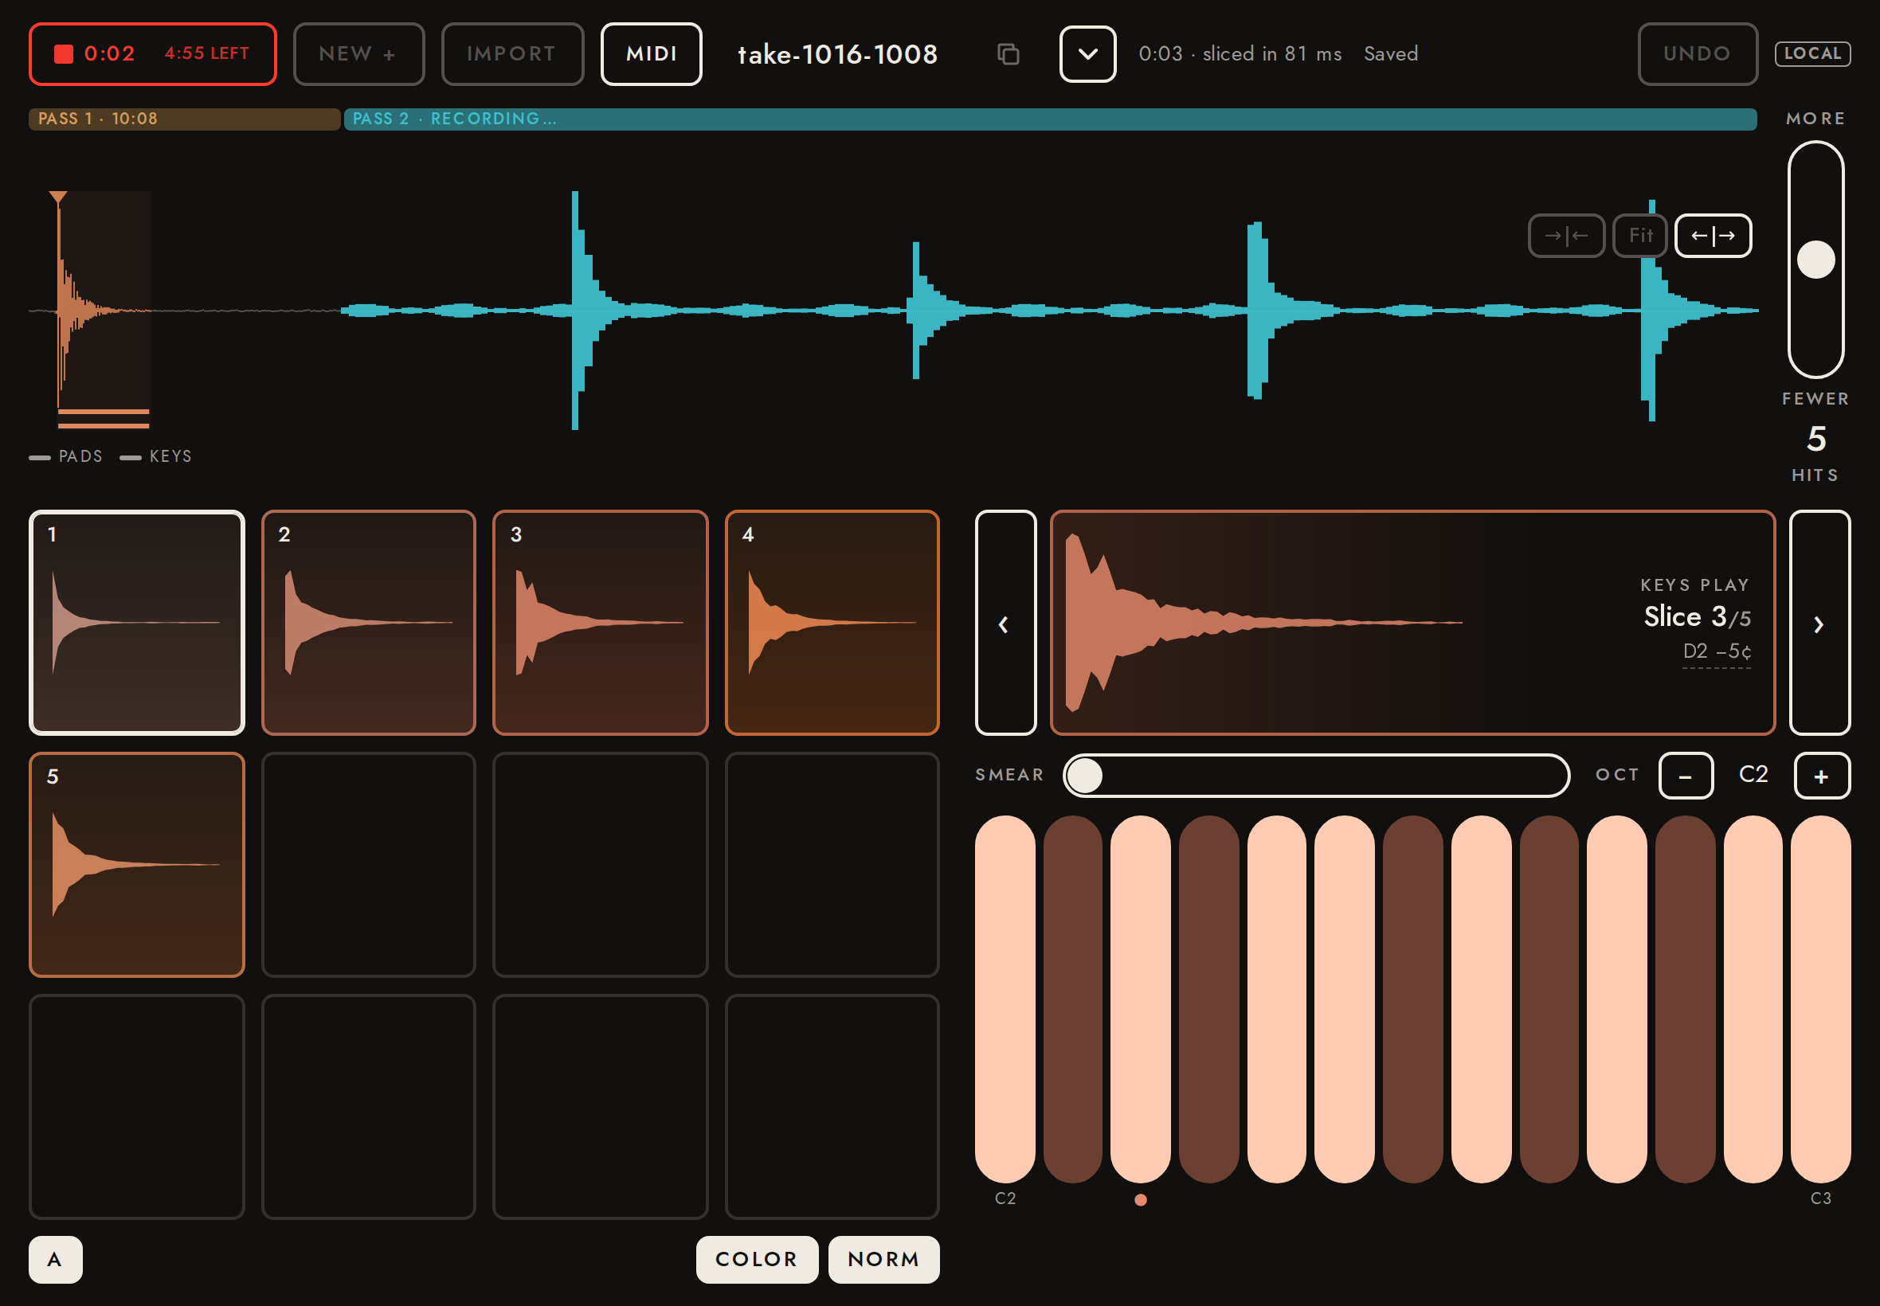Trigger pad 4
The height and width of the screenshot is (1306, 1880).
(x=832, y=623)
